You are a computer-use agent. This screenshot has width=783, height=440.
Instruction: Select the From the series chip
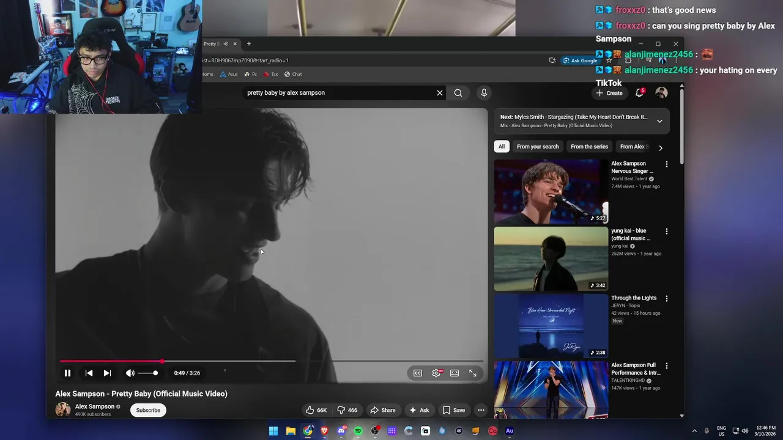590,147
